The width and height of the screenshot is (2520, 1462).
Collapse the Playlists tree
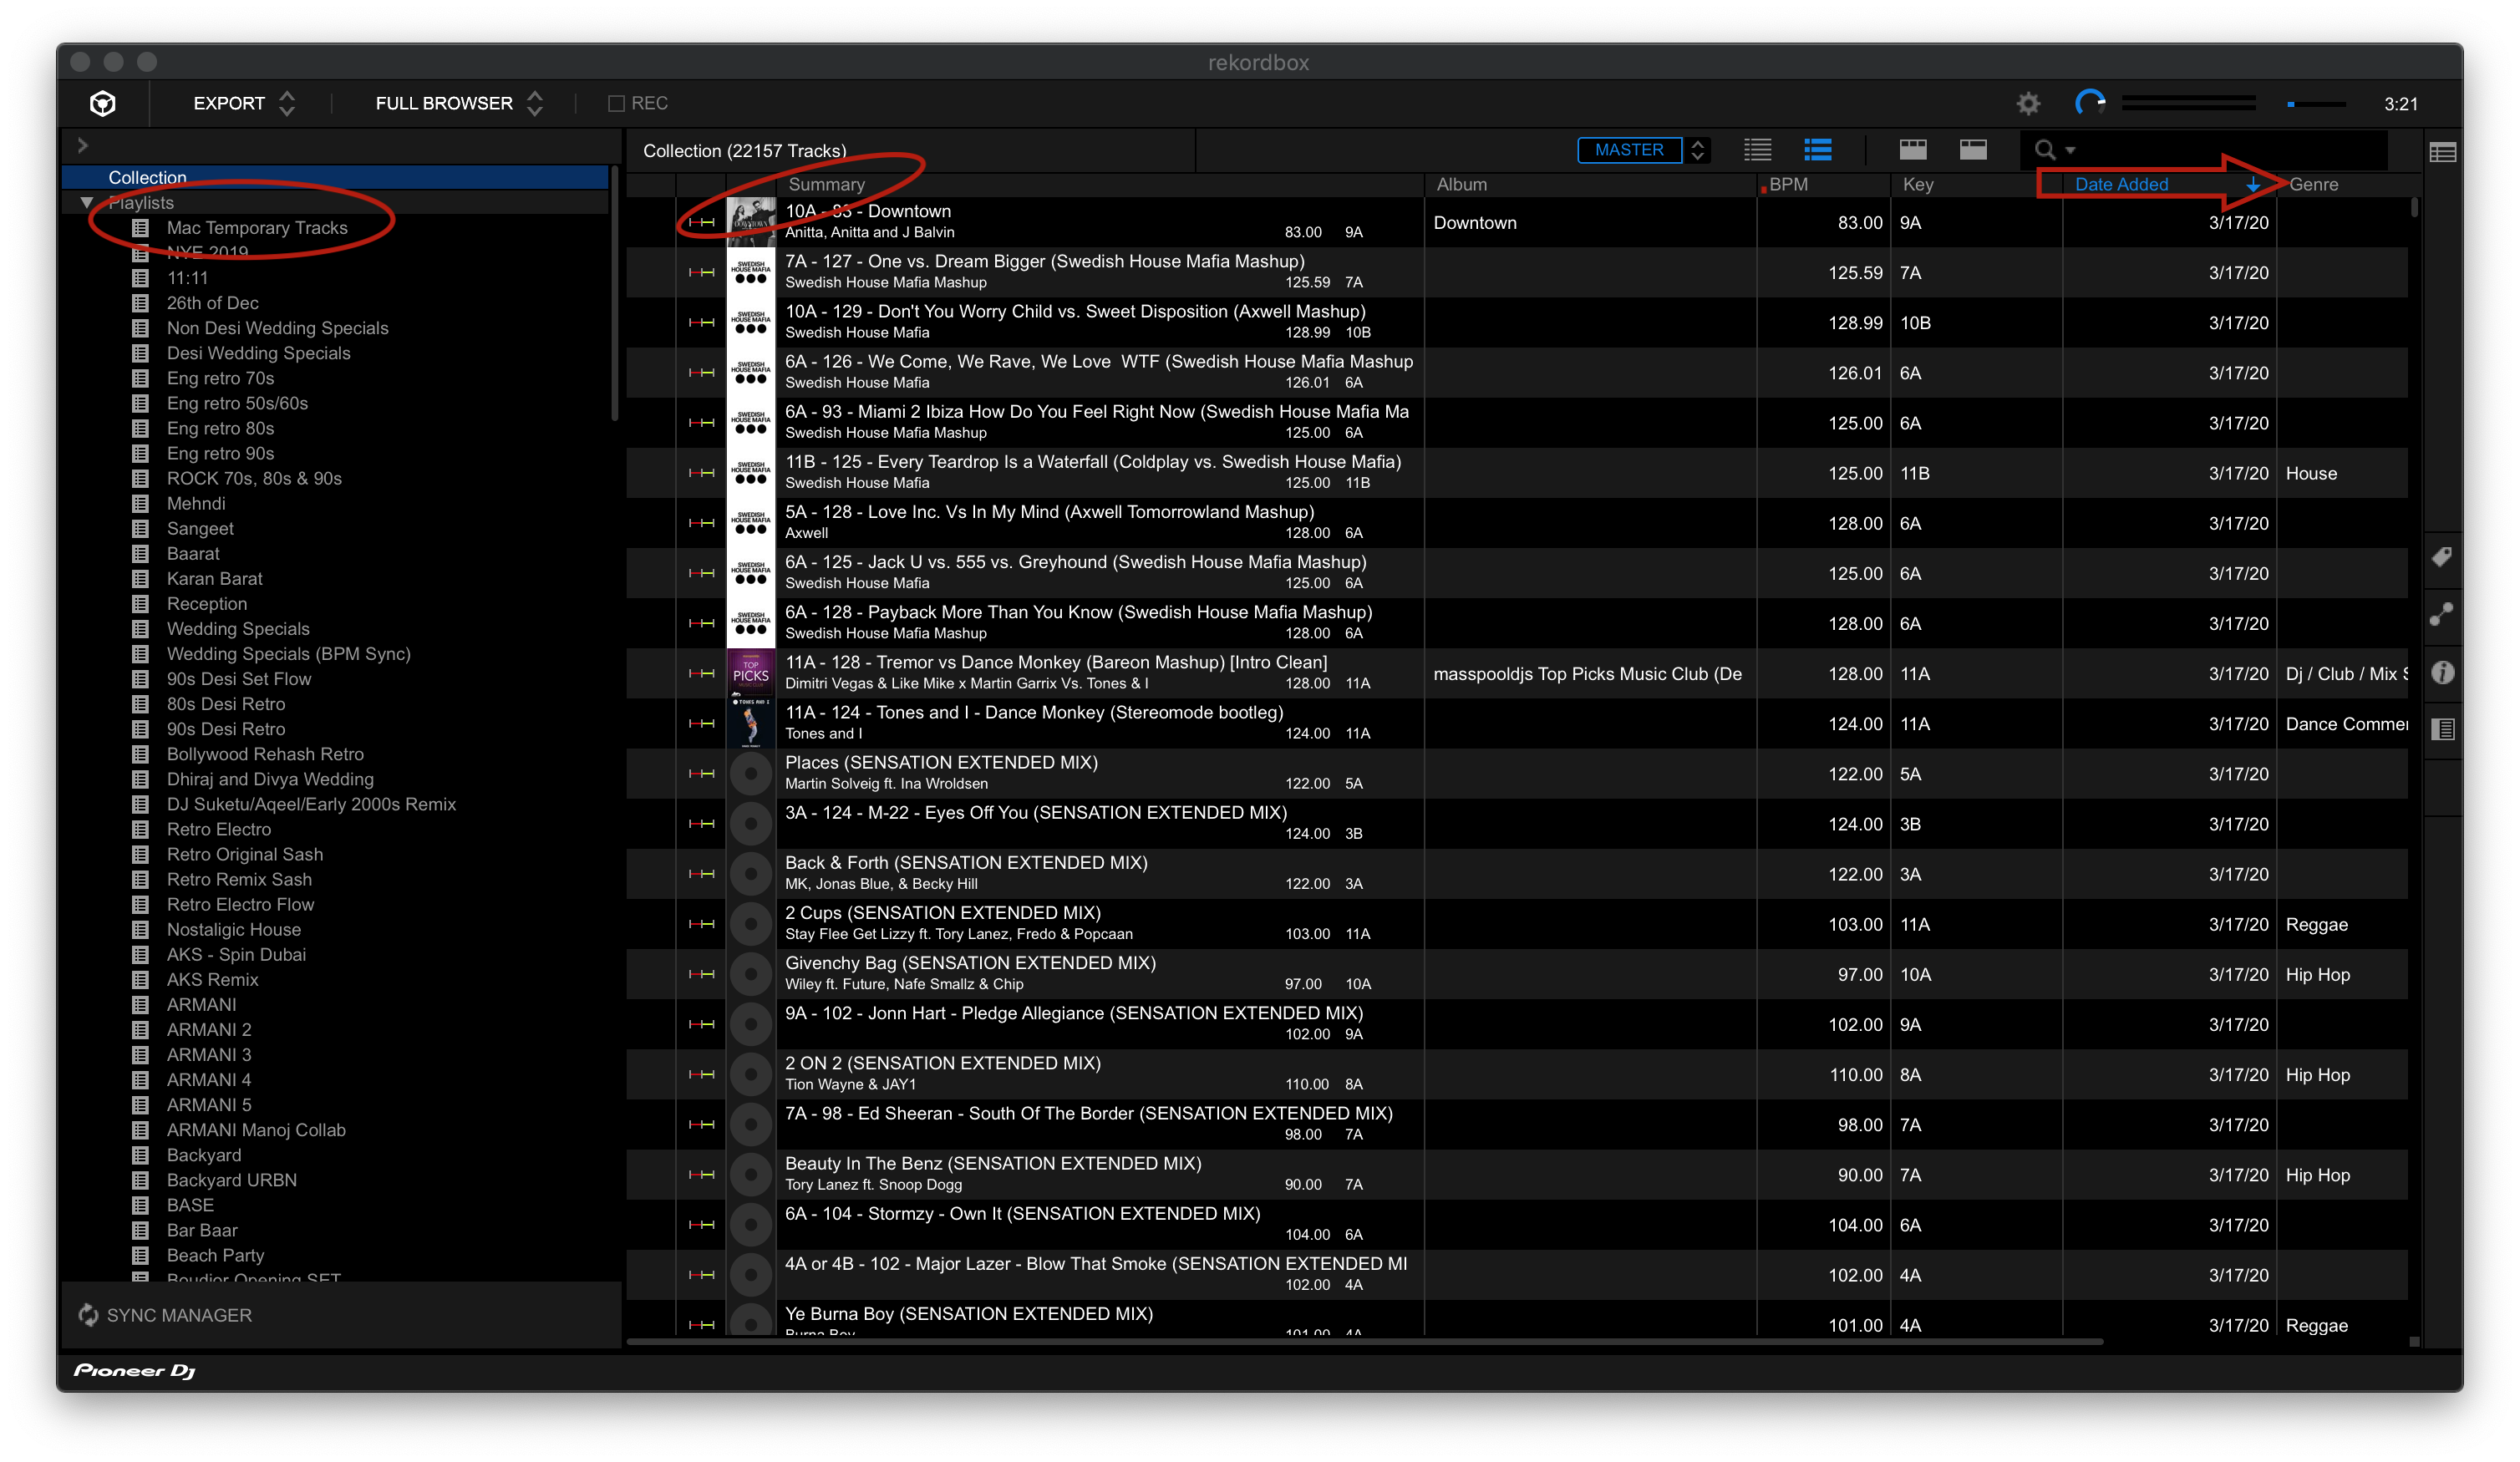(x=87, y=203)
